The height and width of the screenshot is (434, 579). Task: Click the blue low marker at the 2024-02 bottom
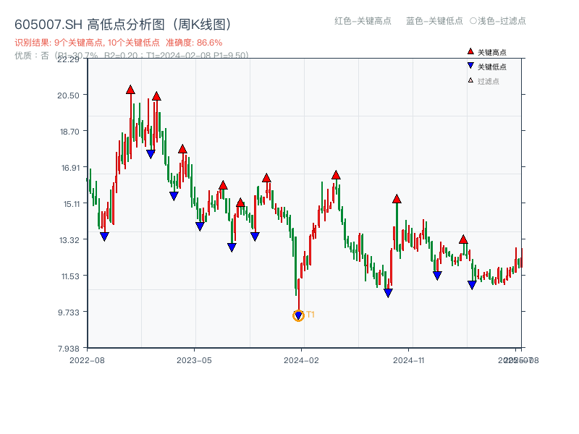point(297,315)
